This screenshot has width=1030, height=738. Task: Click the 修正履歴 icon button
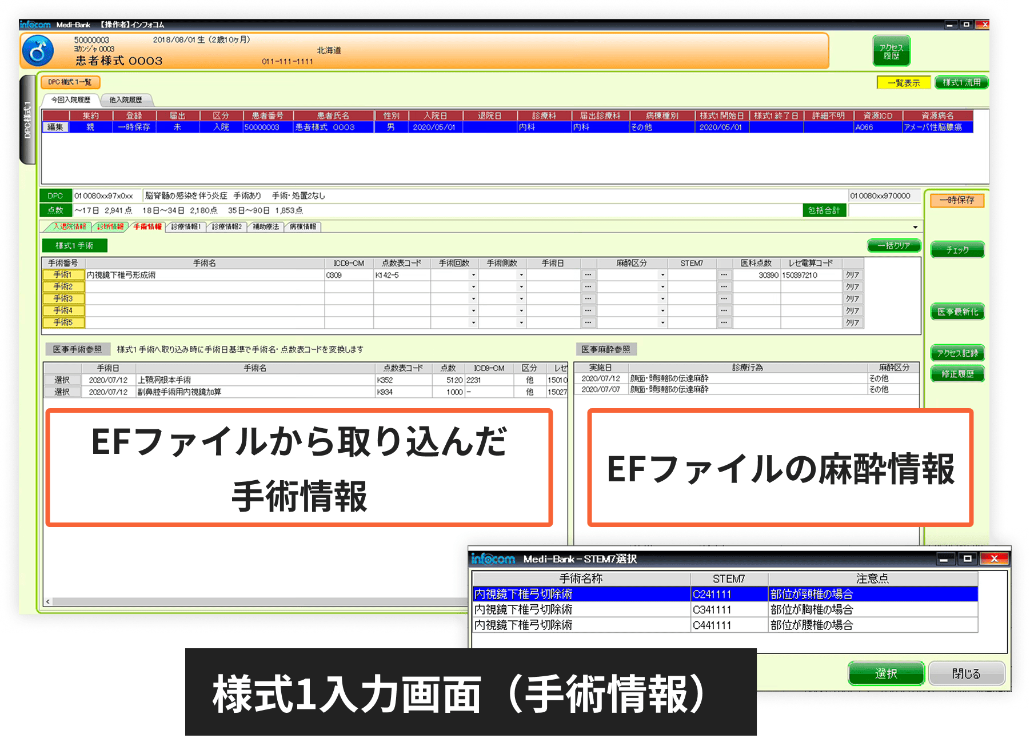[x=958, y=373]
